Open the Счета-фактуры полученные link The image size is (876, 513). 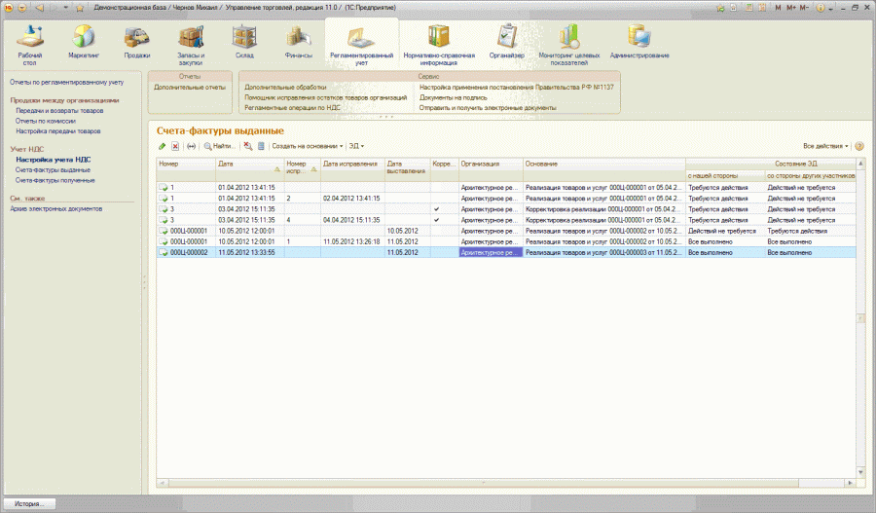point(55,180)
